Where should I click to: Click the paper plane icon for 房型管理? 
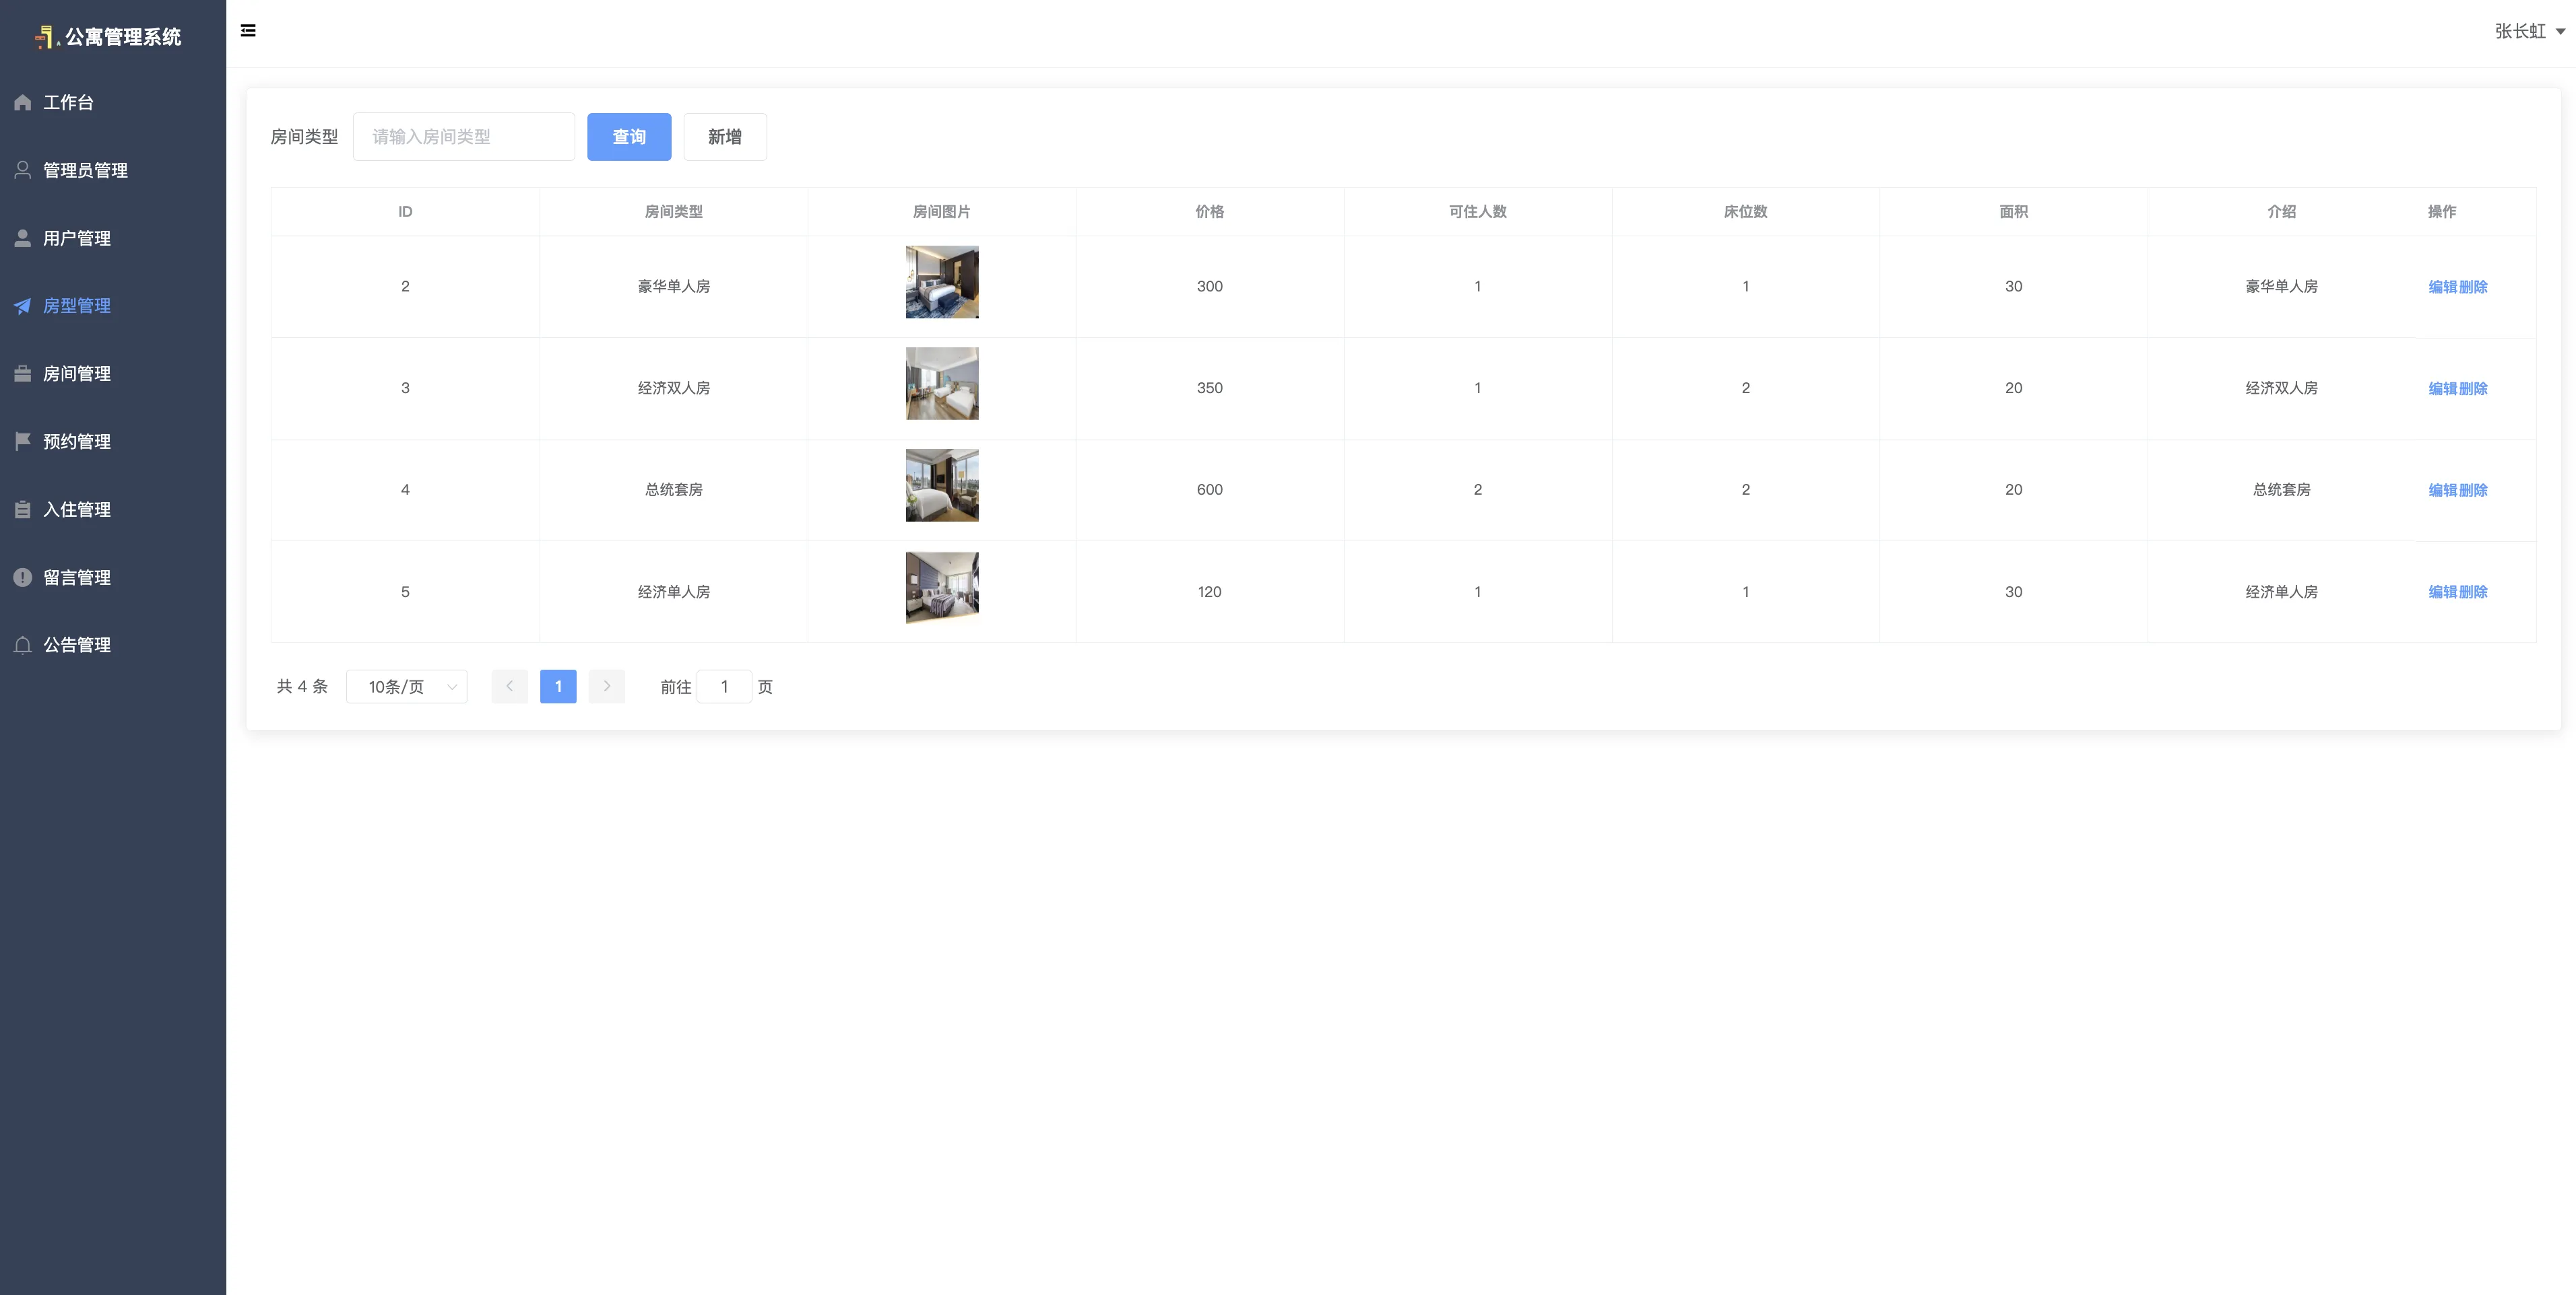[23, 306]
